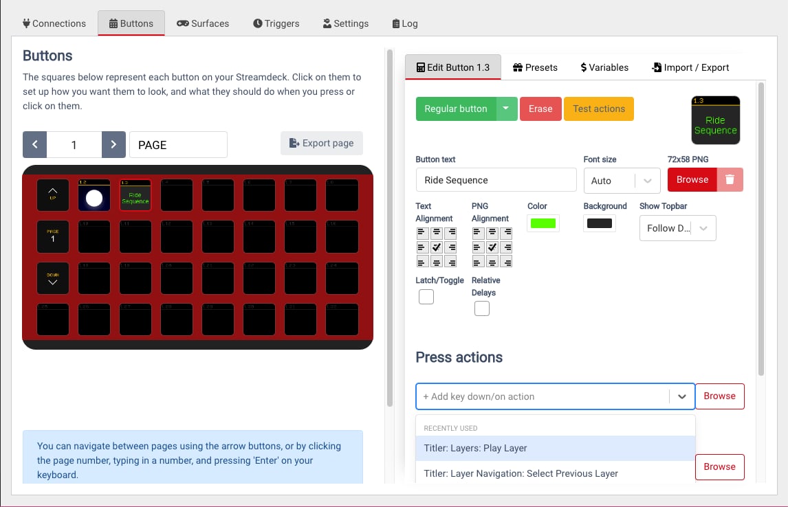The image size is (788, 507).
Task: Set PNG alignment to top center
Action: click(492, 233)
